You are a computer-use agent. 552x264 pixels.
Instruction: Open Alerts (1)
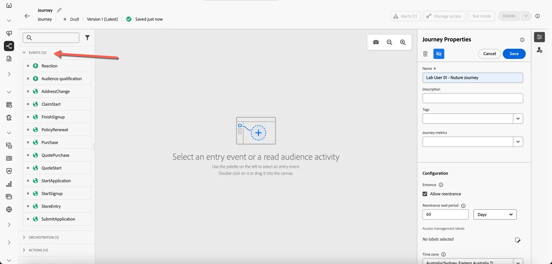405,16
